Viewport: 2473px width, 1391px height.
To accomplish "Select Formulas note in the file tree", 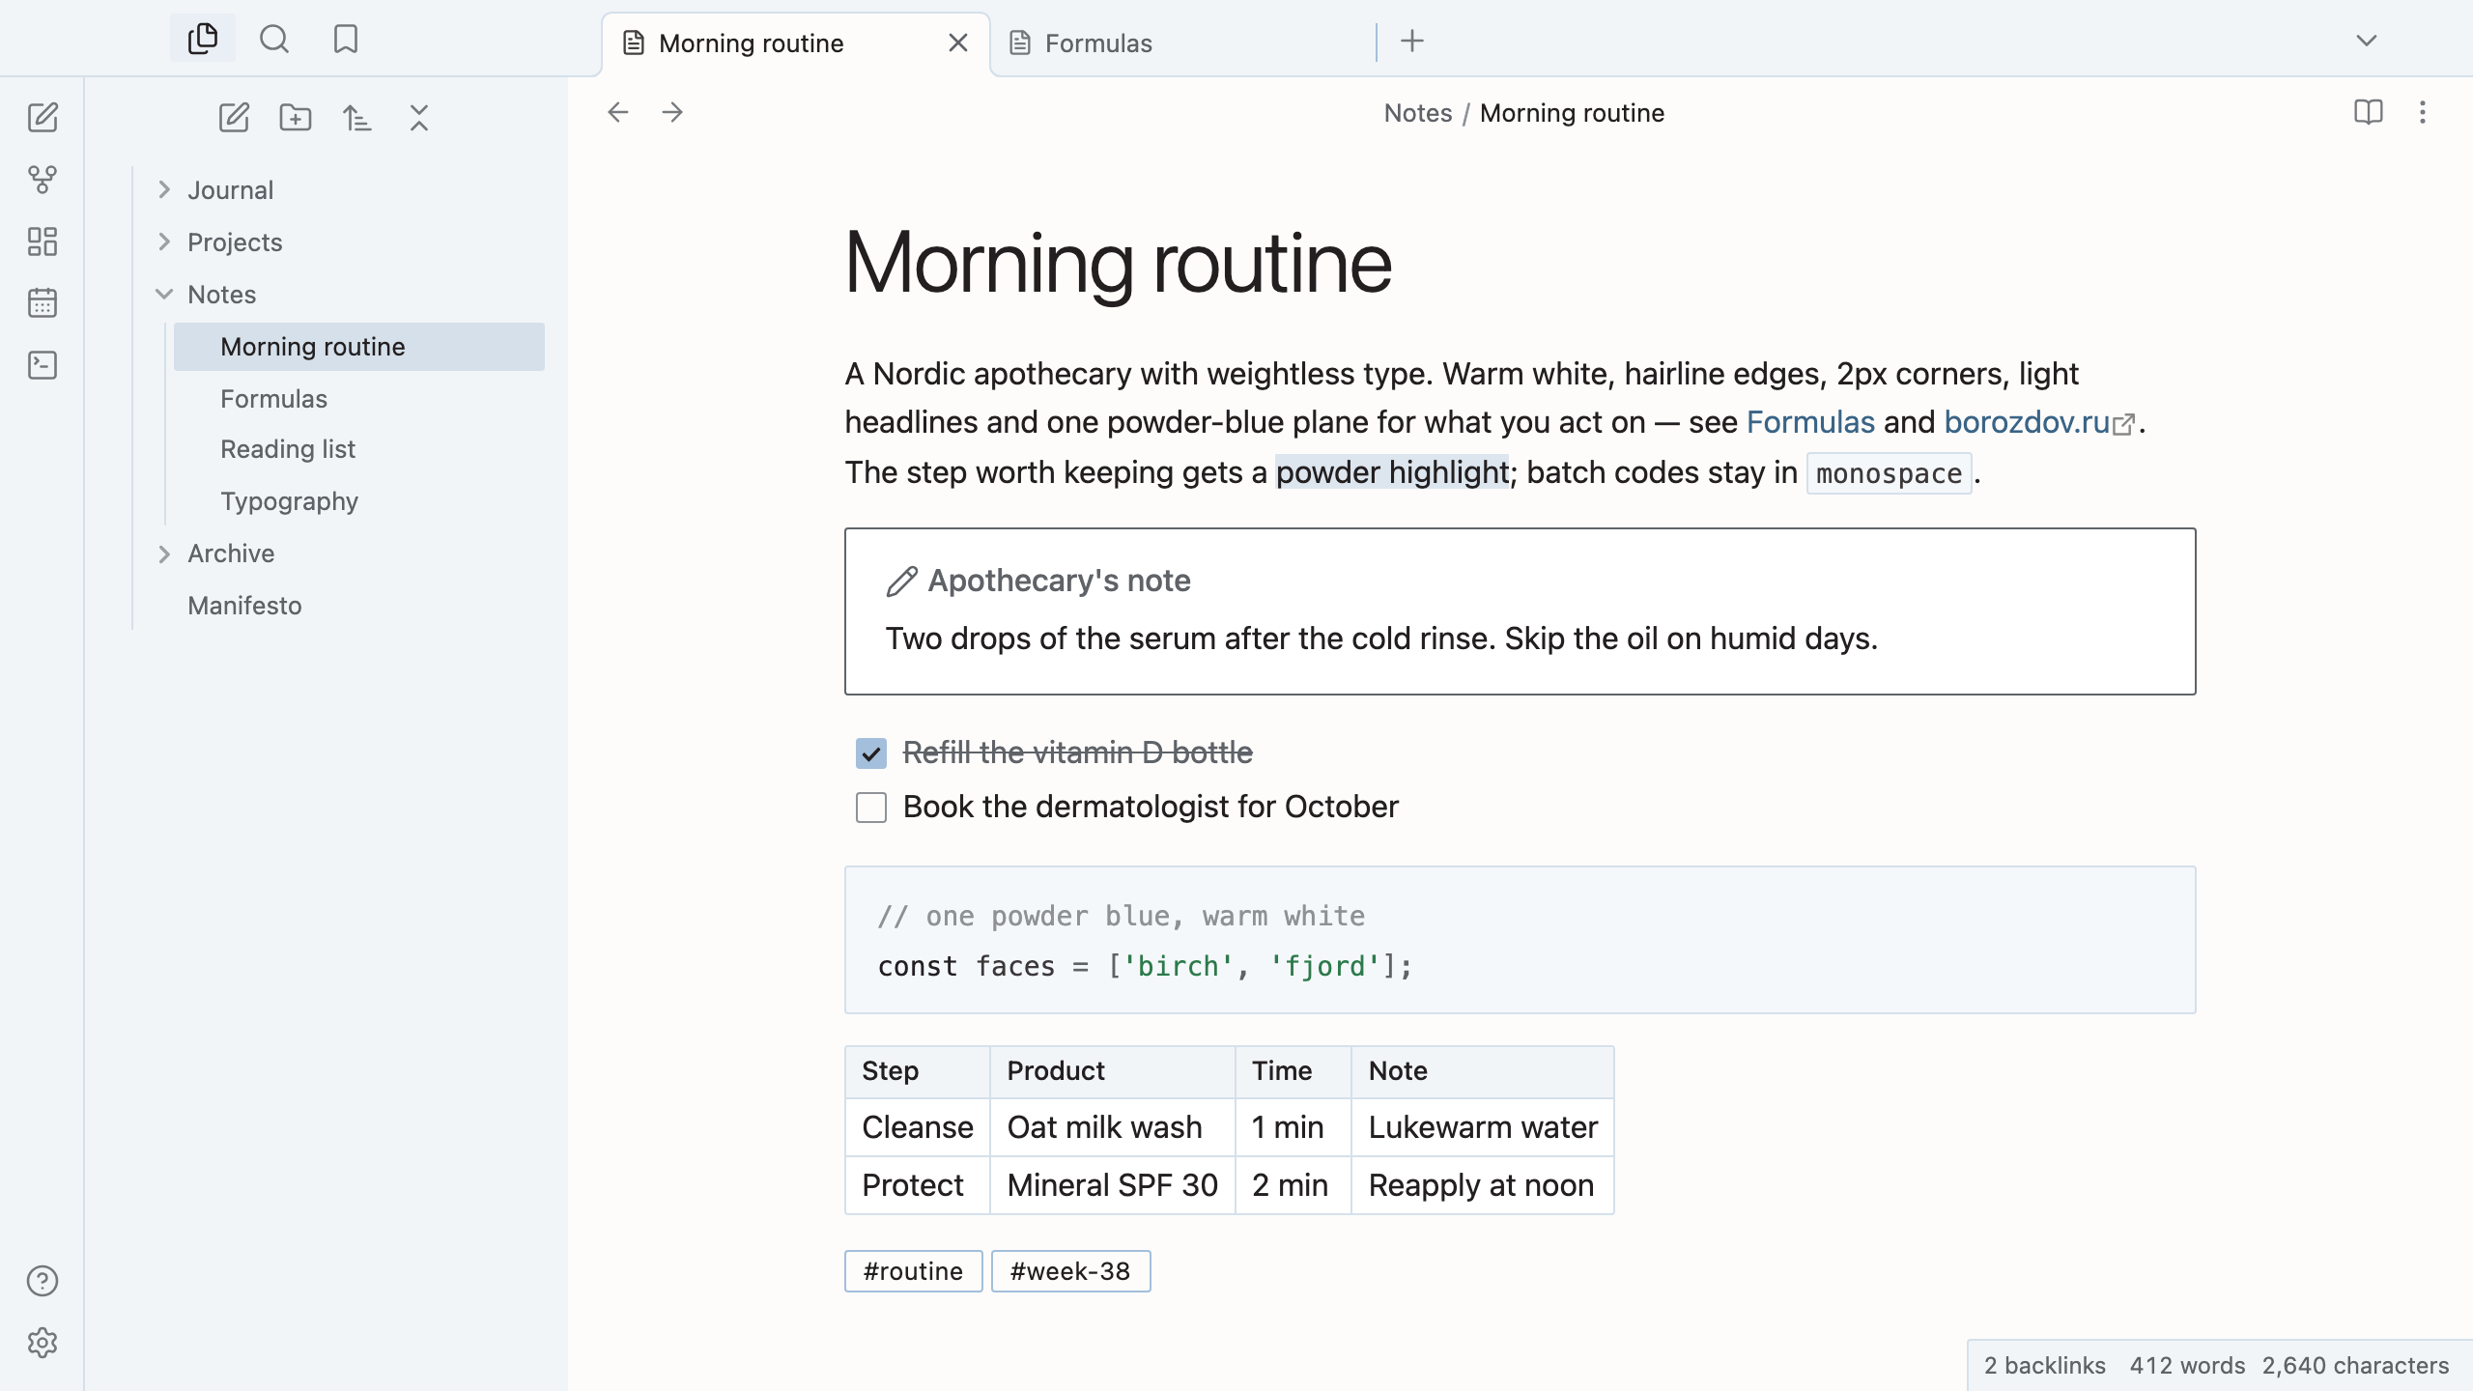I will click(x=359, y=399).
